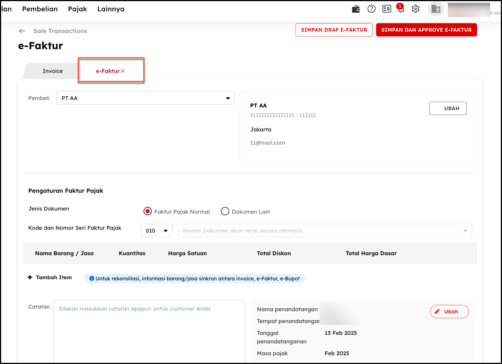This screenshot has height=364, width=502.
Task: Switch to the Invoice tab
Action: pos(53,71)
